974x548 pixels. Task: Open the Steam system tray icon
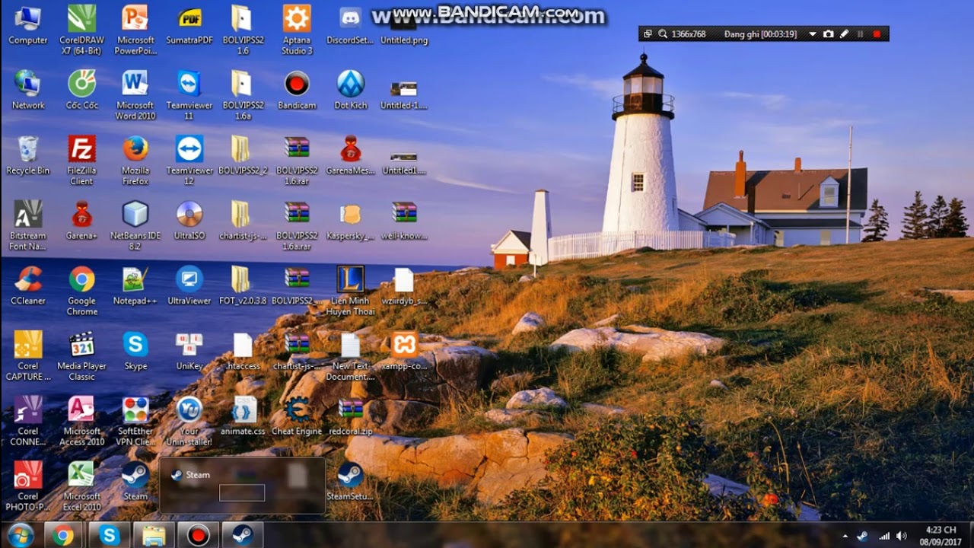point(862,536)
